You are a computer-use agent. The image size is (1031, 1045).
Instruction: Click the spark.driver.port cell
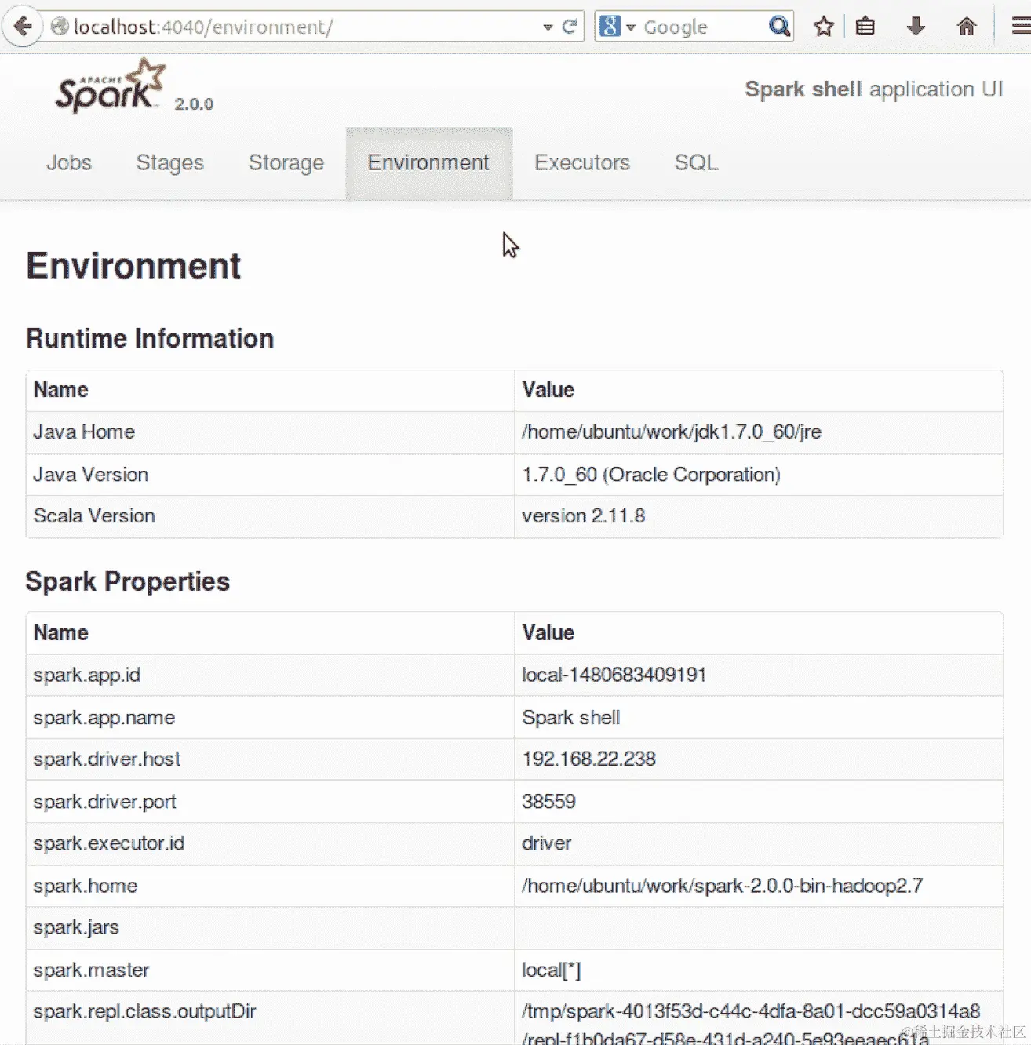270,802
